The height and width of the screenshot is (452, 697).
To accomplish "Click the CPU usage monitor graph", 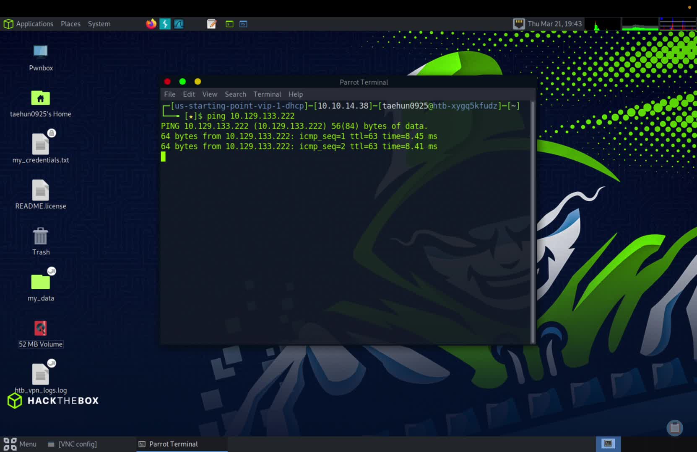I will (x=602, y=24).
